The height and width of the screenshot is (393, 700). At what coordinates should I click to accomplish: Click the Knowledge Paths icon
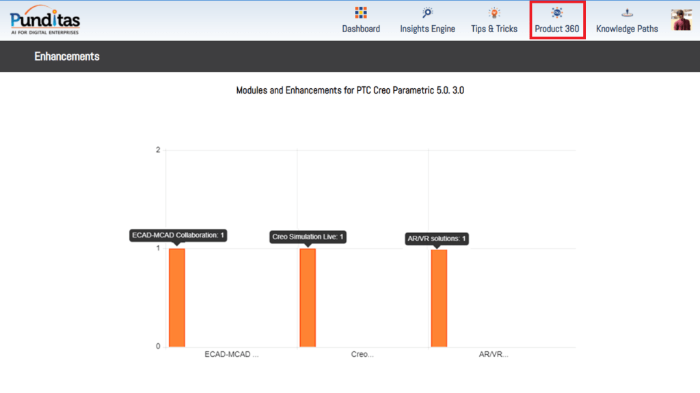pos(627,12)
